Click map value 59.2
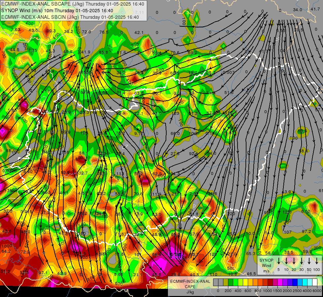Screen dimensions: 323x297 point(192,52)
